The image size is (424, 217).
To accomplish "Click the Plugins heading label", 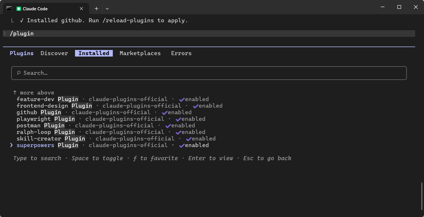I will 21,53.
